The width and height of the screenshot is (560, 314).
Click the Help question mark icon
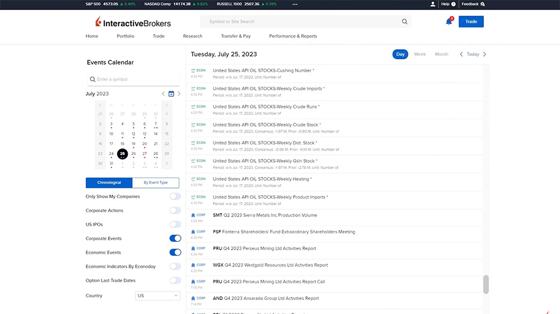pos(453,4)
